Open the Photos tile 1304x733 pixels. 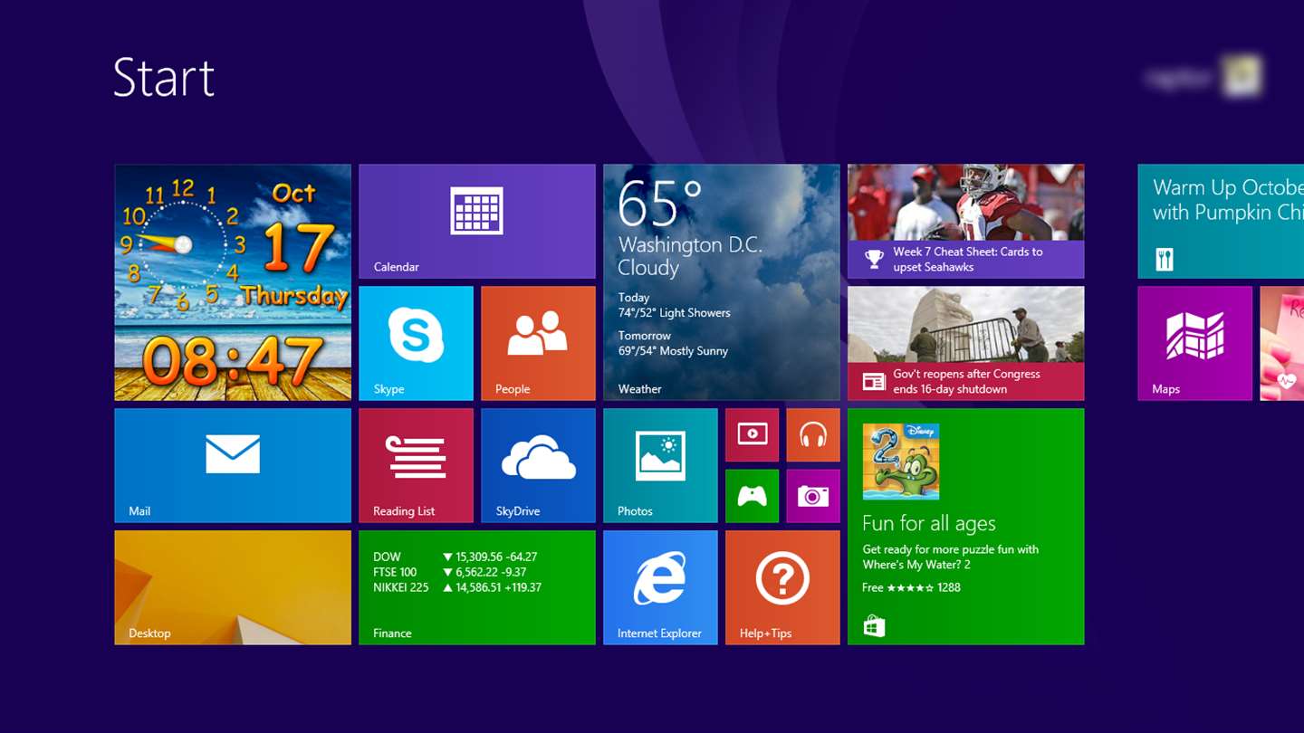pyautogui.click(x=661, y=466)
